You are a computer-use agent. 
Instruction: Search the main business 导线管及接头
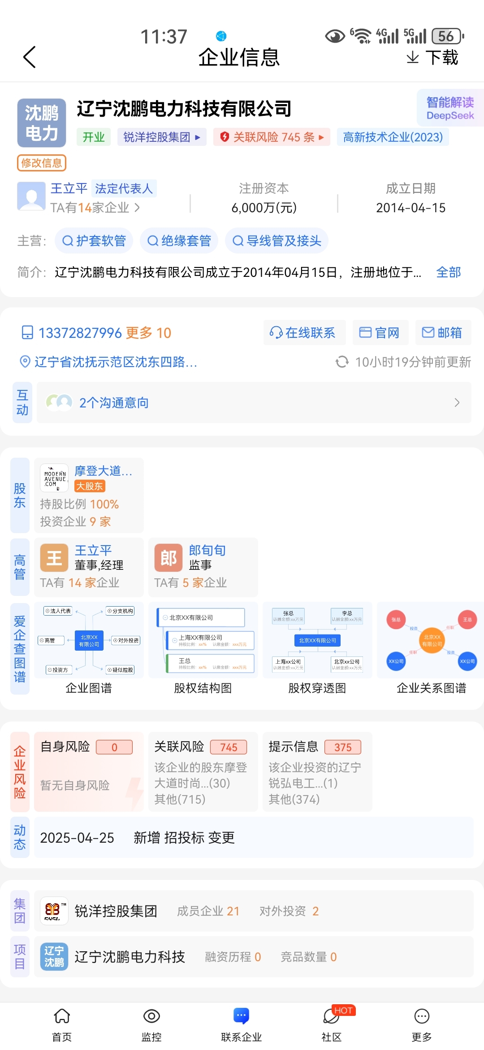click(277, 241)
